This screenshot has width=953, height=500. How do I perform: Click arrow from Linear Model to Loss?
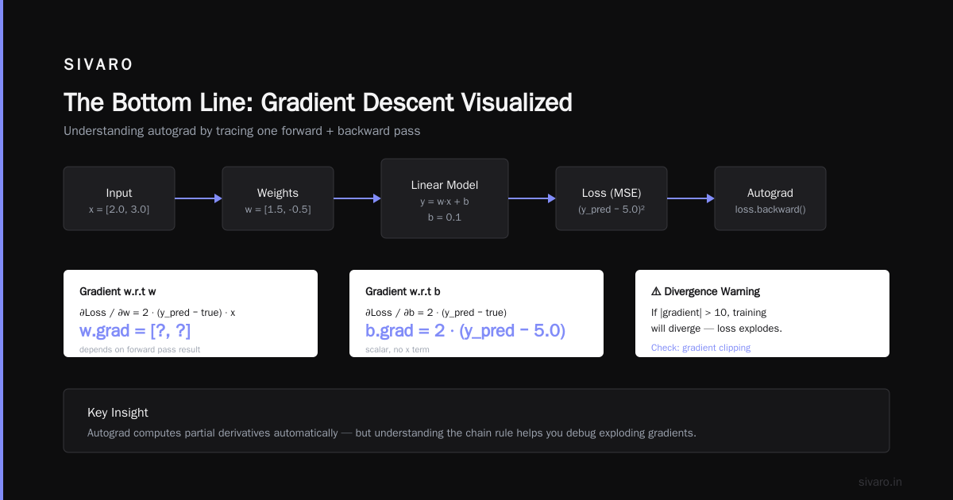532,198
